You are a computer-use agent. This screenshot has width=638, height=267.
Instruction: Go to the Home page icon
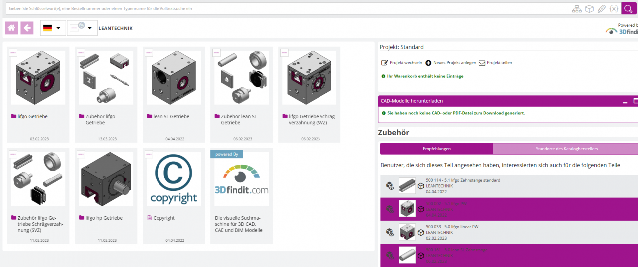(x=11, y=28)
